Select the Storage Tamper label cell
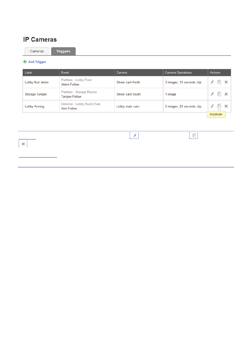The image size is (250, 354). click(36, 94)
